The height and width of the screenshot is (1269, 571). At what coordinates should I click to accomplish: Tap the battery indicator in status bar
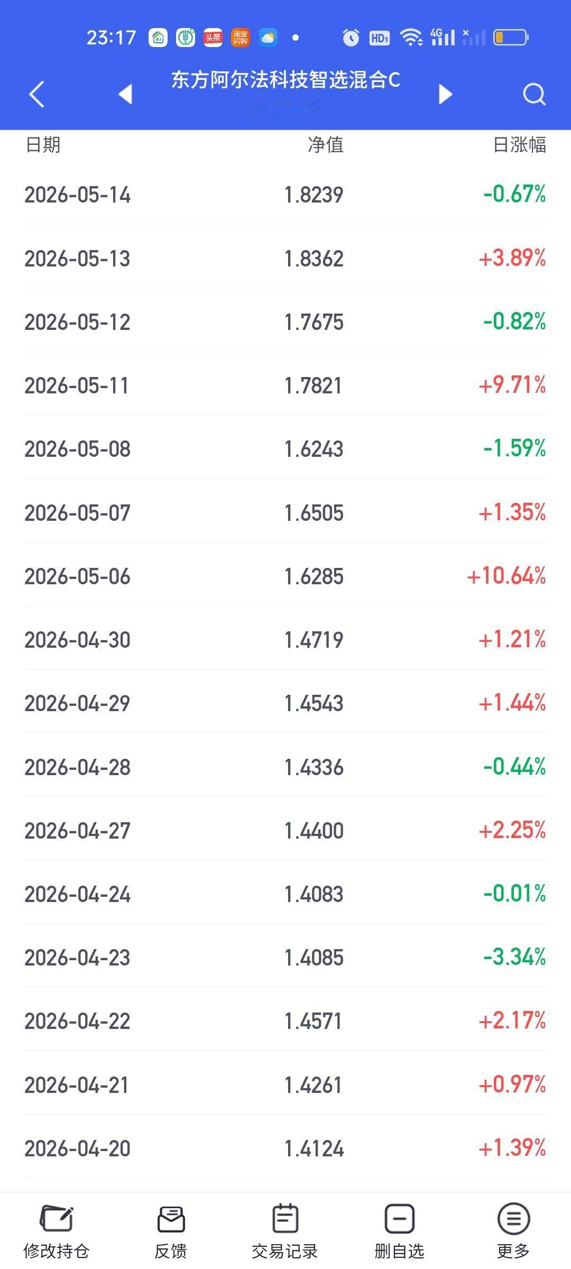(x=511, y=38)
